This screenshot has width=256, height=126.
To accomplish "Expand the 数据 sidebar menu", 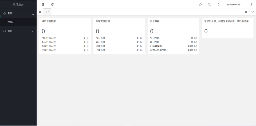I will [x=18, y=31].
